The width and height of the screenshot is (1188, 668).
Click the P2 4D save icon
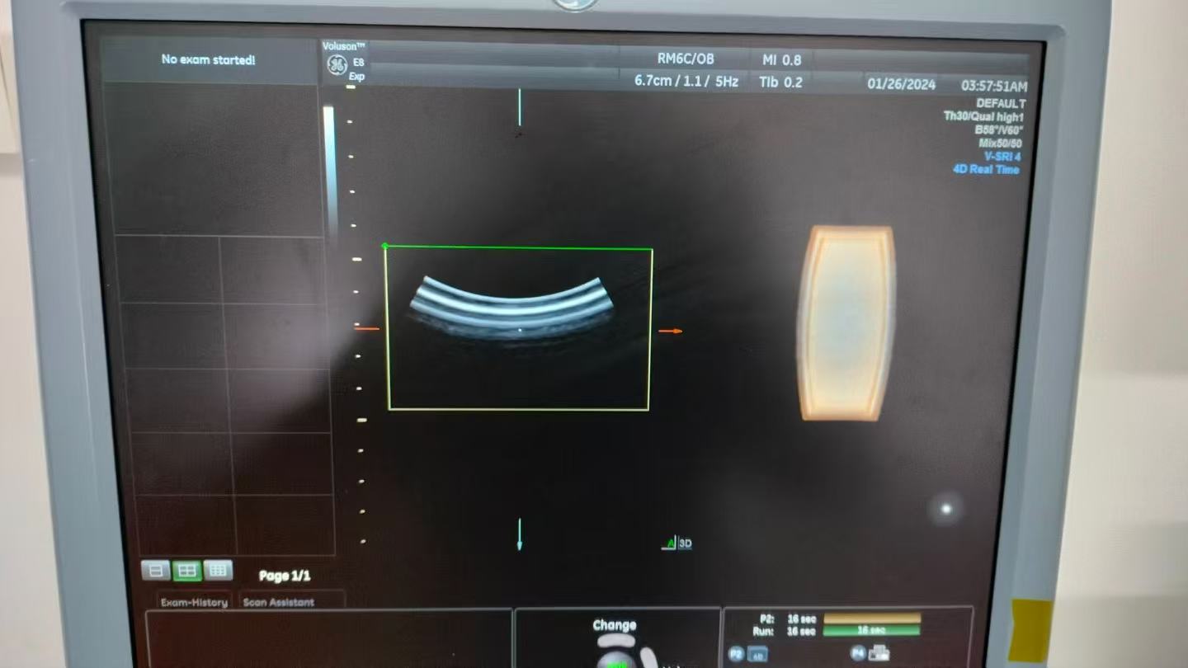pyautogui.click(x=756, y=654)
